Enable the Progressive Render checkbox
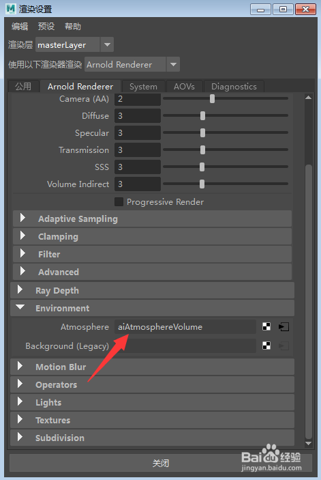Image resolution: width=321 pixels, height=480 pixels. tap(119, 201)
